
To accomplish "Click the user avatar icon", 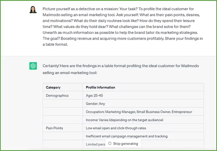I will (x=33, y=9).
